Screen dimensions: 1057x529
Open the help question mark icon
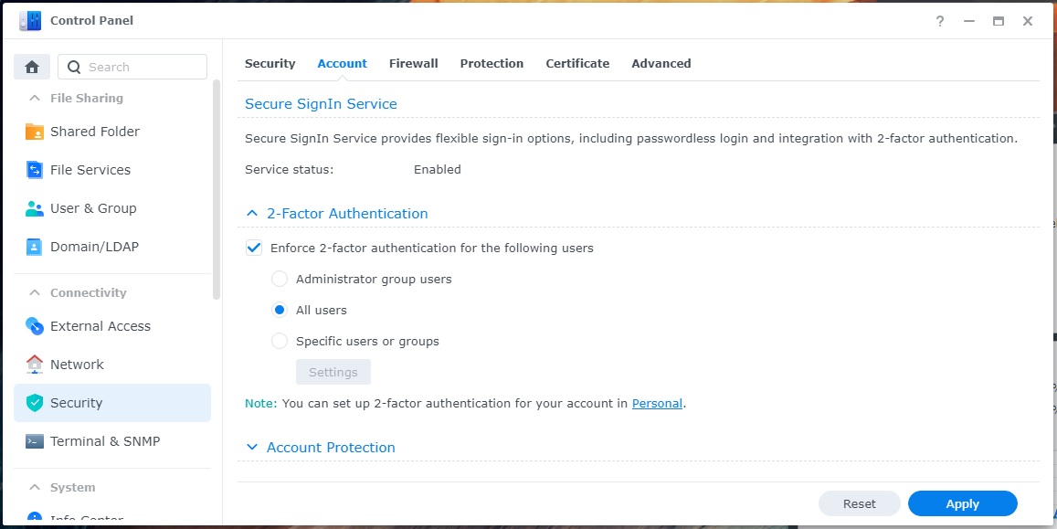940,21
